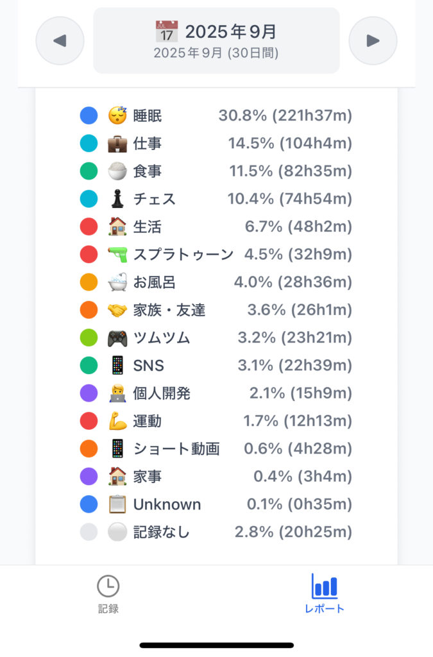Image resolution: width=433 pixels, height=657 pixels.
Task: Switch to the レポート tab
Action: [x=324, y=594]
